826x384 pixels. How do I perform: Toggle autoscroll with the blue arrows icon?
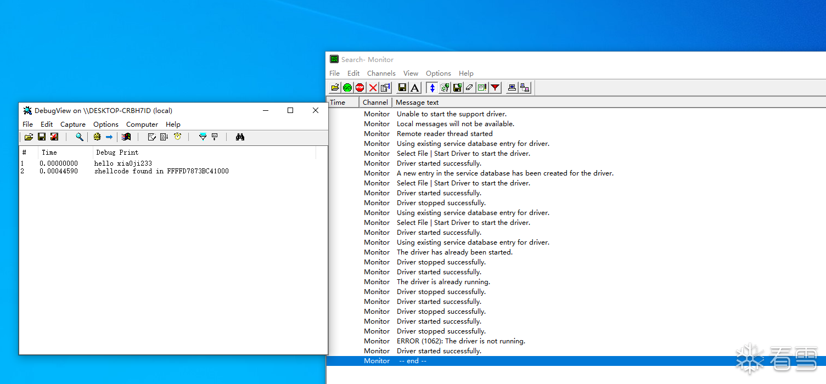(x=432, y=87)
